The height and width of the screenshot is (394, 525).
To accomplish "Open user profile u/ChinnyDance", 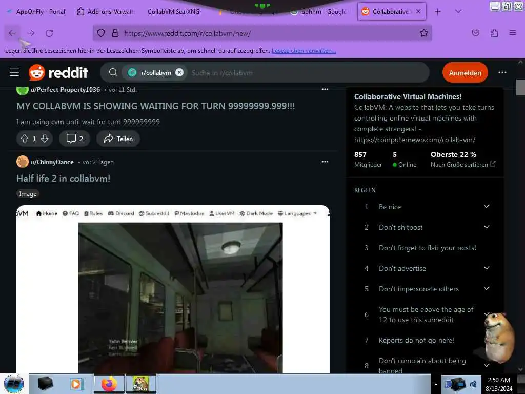I will coord(52,162).
